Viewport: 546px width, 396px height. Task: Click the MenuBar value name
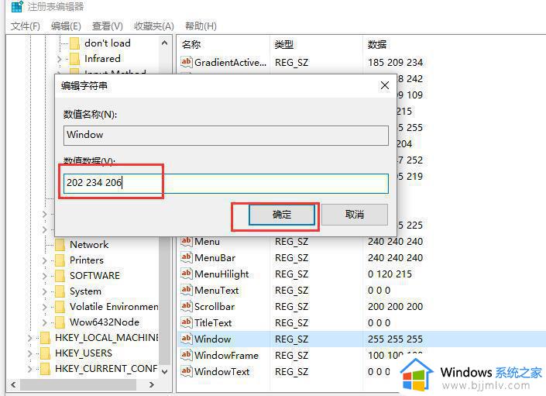[215, 257]
